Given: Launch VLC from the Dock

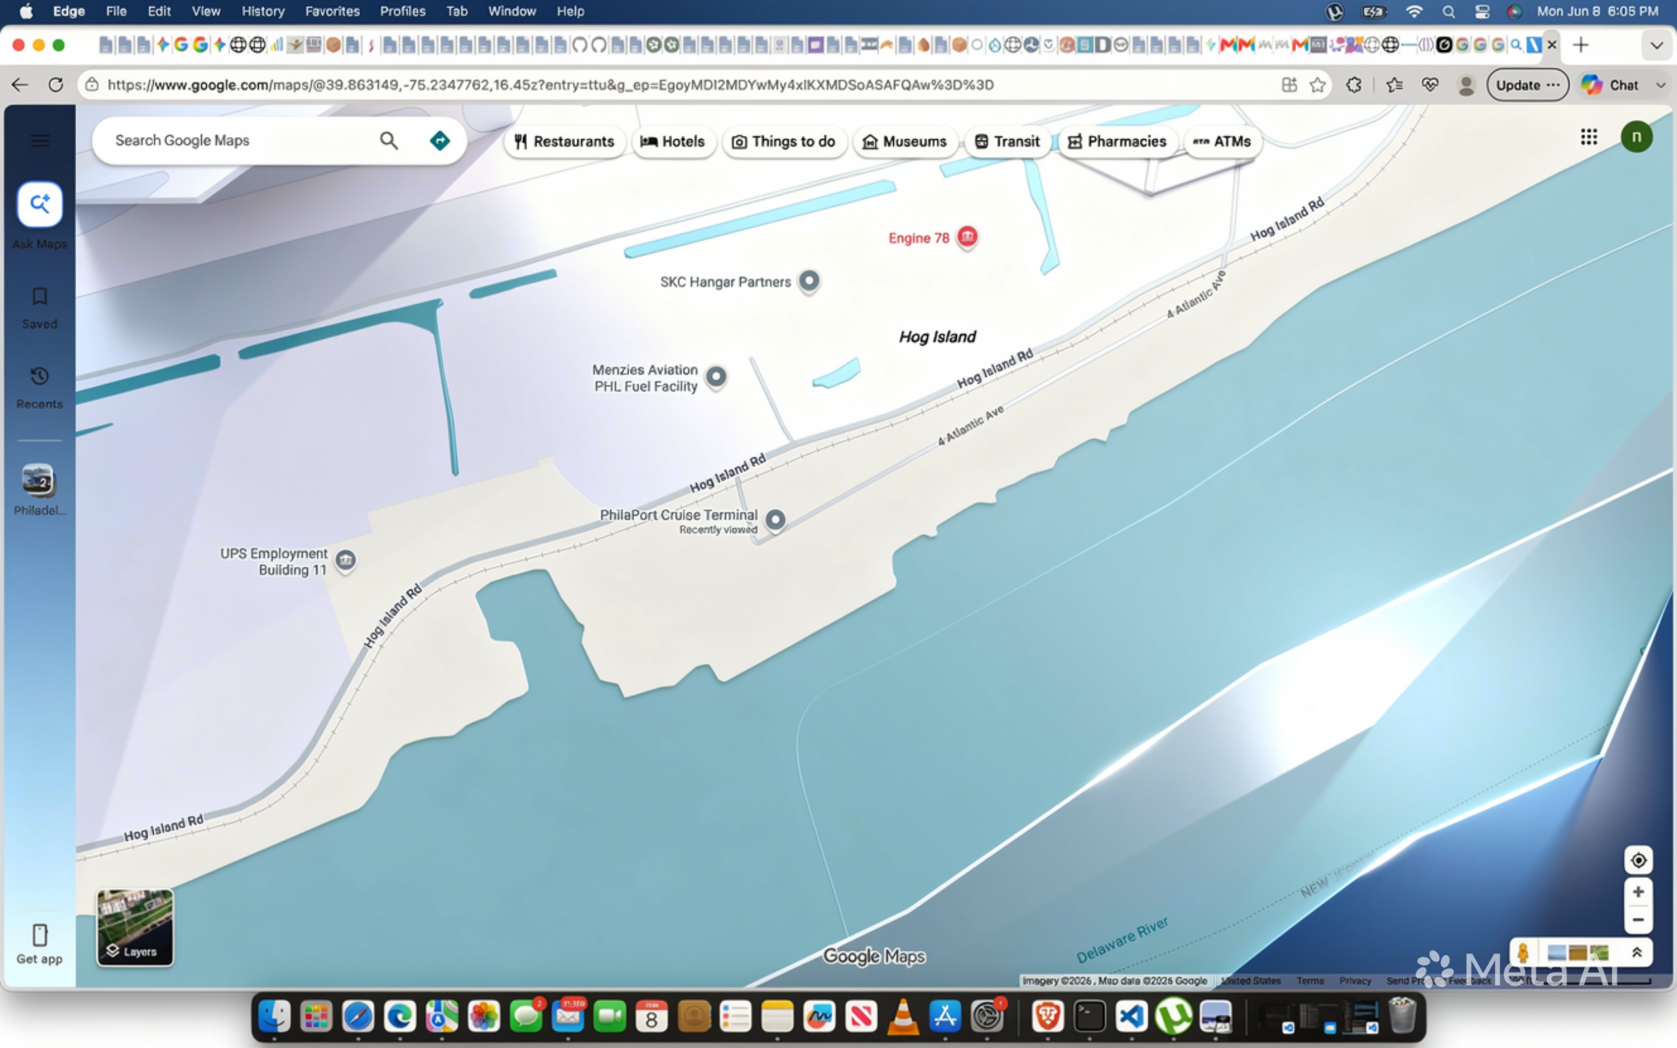Looking at the screenshot, I should click(903, 1018).
